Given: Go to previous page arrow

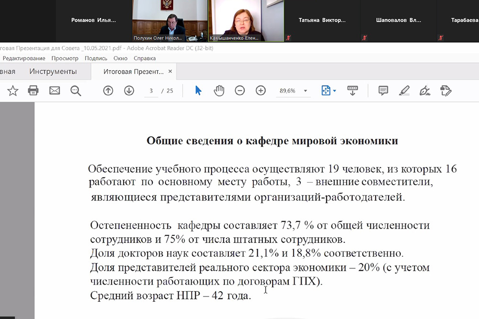Looking at the screenshot, I should (x=108, y=90).
